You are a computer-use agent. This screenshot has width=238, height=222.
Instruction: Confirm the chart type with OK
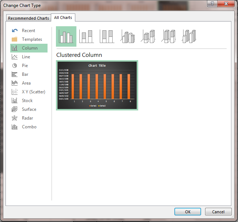[188, 211]
